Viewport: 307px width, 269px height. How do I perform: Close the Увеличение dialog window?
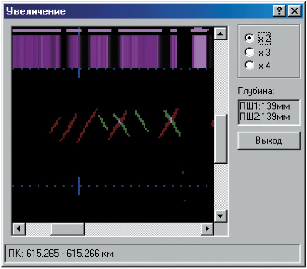[x=294, y=10]
